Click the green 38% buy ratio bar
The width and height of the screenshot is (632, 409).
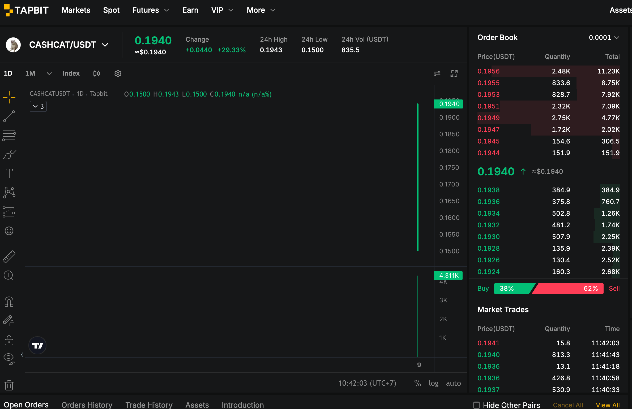click(x=514, y=288)
